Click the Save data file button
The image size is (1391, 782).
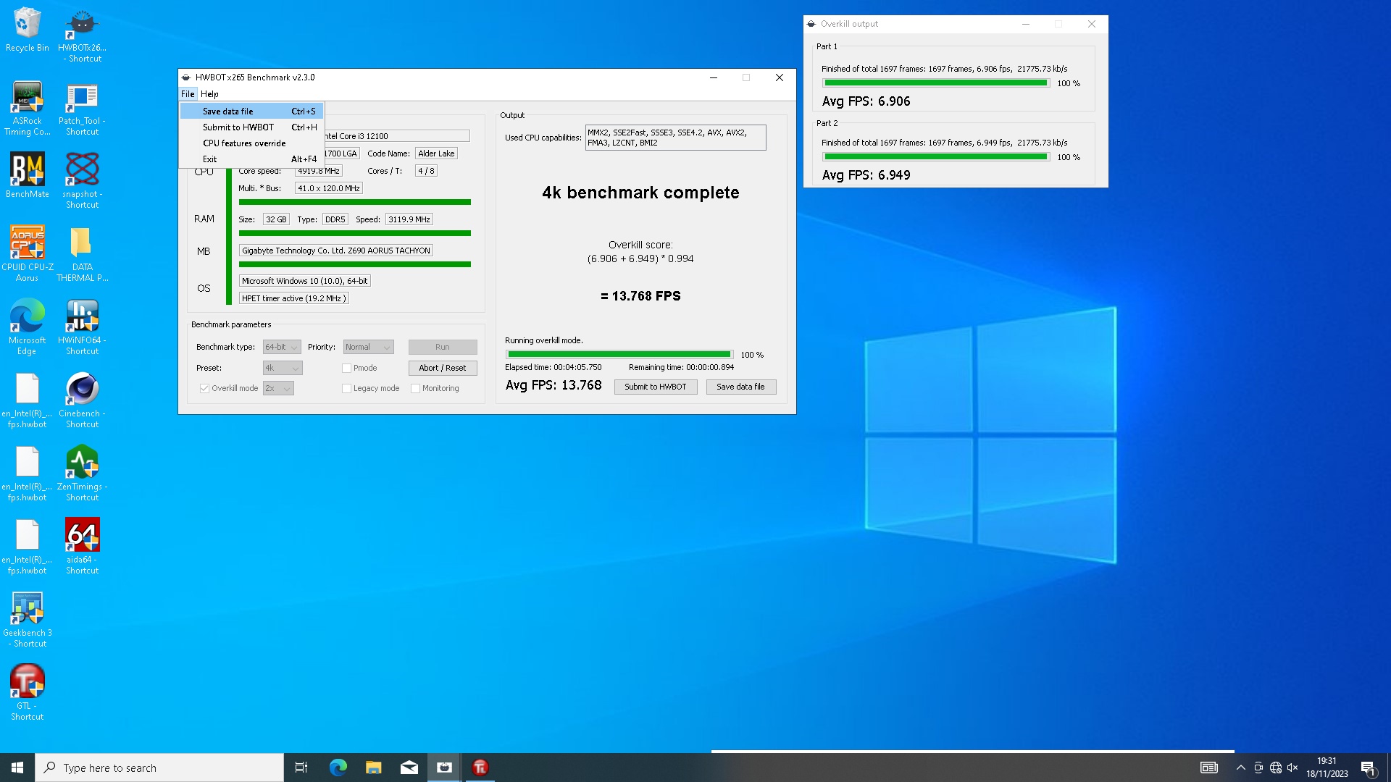(740, 387)
